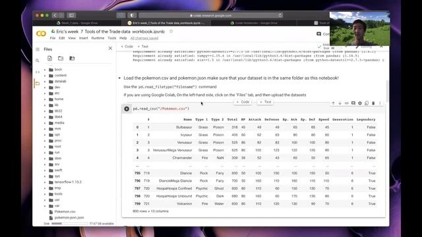Click the notebook title text
This screenshot has height=237, width=422.
110,32
